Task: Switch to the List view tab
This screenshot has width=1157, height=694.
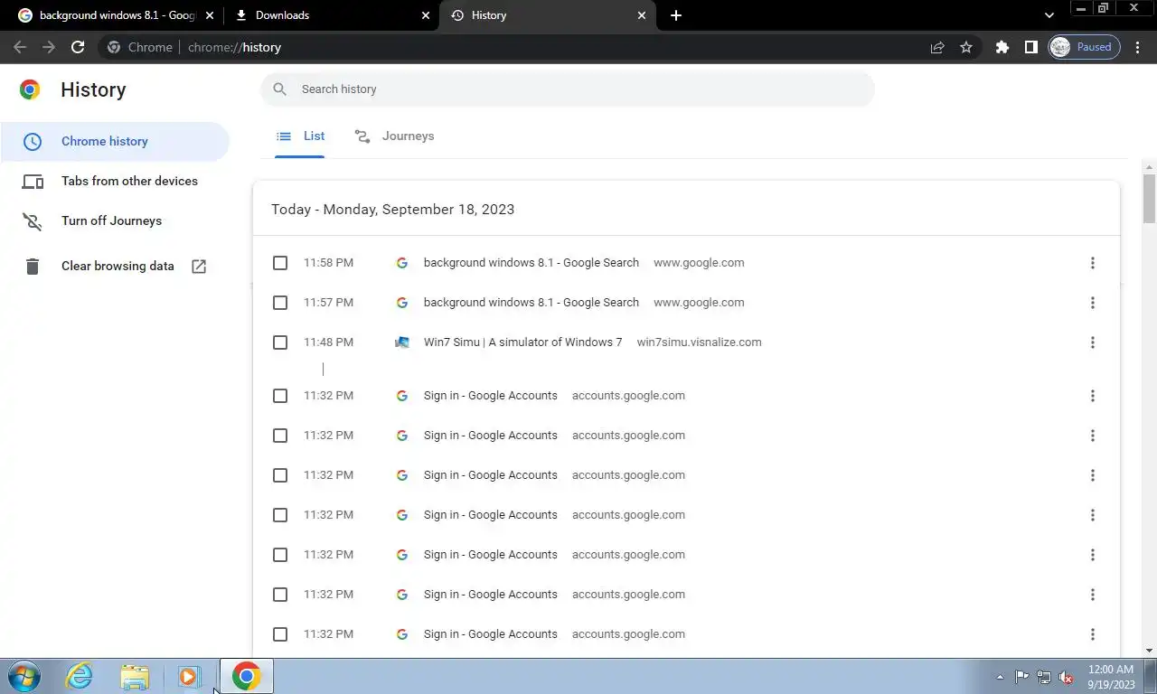Action: pyautogui.click(x=300, y=136)
